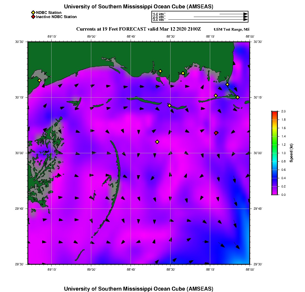The image size is (305, 292).
Task: Click the red inactive NDBC station on map
Action: coord(216,133)
